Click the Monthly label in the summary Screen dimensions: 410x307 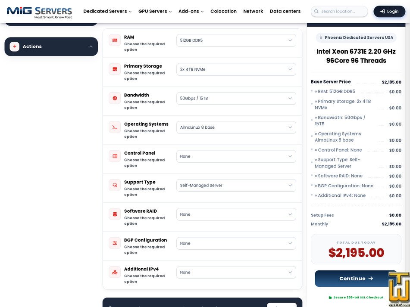tap(319, 224)
